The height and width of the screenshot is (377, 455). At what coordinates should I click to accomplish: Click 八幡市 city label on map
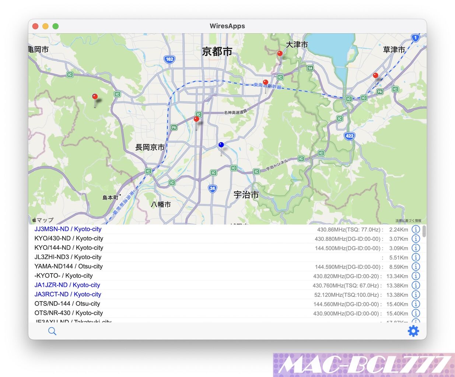(161, 204)
